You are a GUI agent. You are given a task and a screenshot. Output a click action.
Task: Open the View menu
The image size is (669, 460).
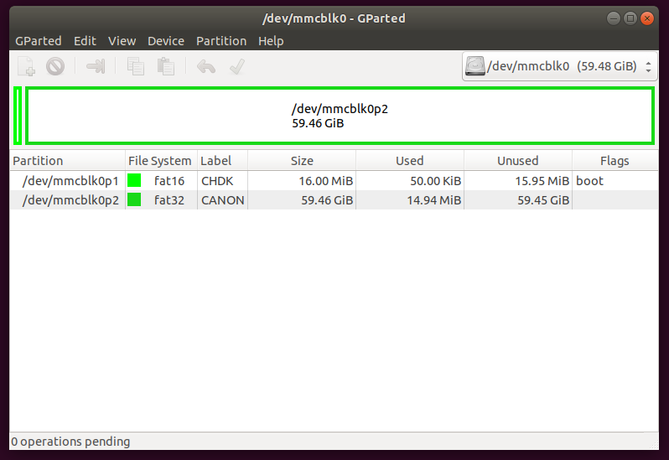point(122,40)
